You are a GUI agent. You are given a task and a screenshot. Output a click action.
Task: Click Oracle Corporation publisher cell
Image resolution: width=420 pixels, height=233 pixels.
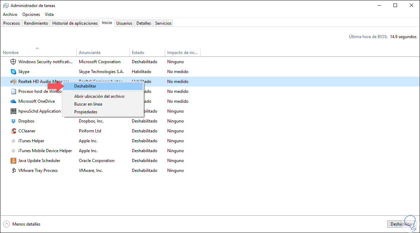pos(97,161)
